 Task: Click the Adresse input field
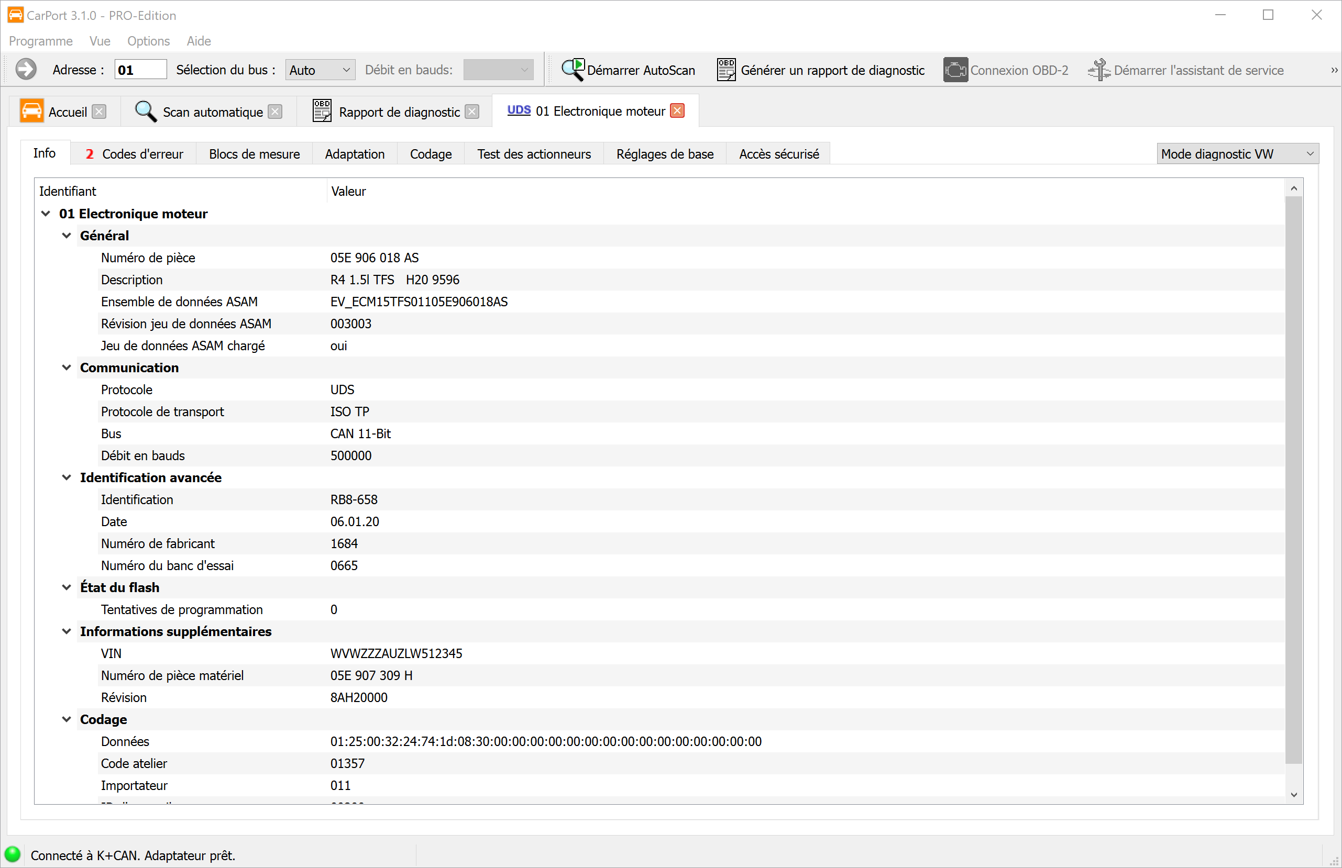click(x=140, y=70)
